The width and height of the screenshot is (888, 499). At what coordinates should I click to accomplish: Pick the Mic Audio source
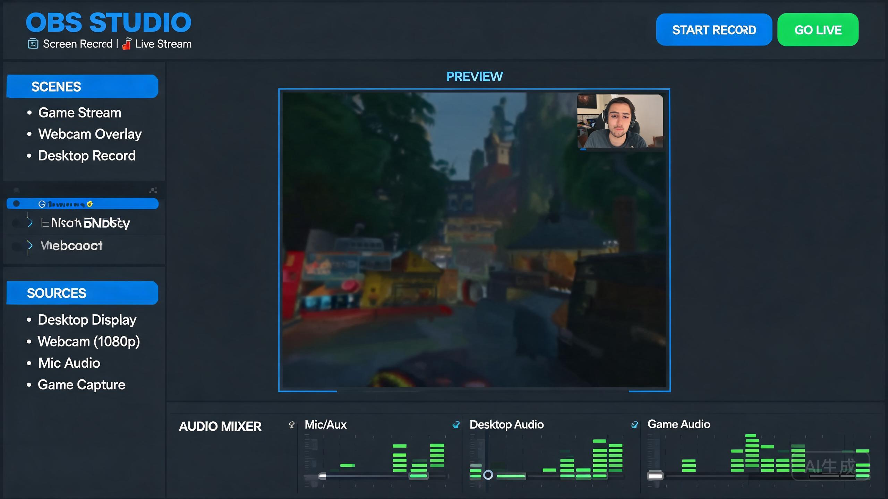(69, 363)
